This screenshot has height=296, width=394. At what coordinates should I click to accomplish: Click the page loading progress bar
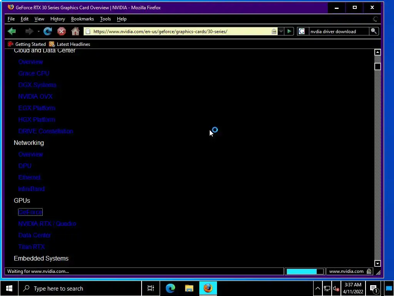tap(305, 271)
